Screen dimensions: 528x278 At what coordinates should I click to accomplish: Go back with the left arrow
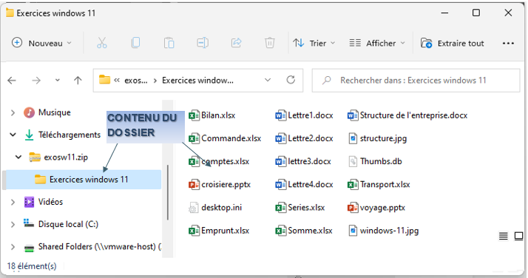(x=12, y=81)
